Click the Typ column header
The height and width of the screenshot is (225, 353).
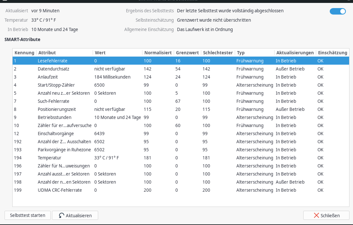254,52
